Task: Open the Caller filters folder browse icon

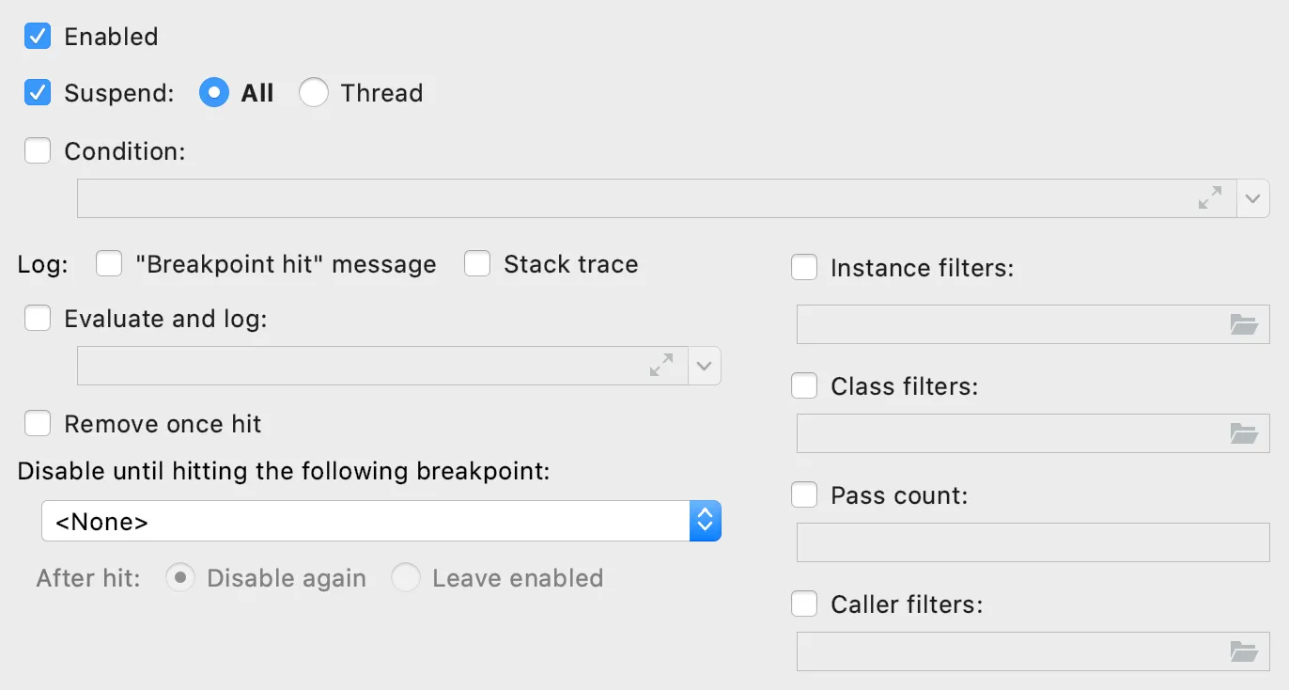Action: point(1243,651)
